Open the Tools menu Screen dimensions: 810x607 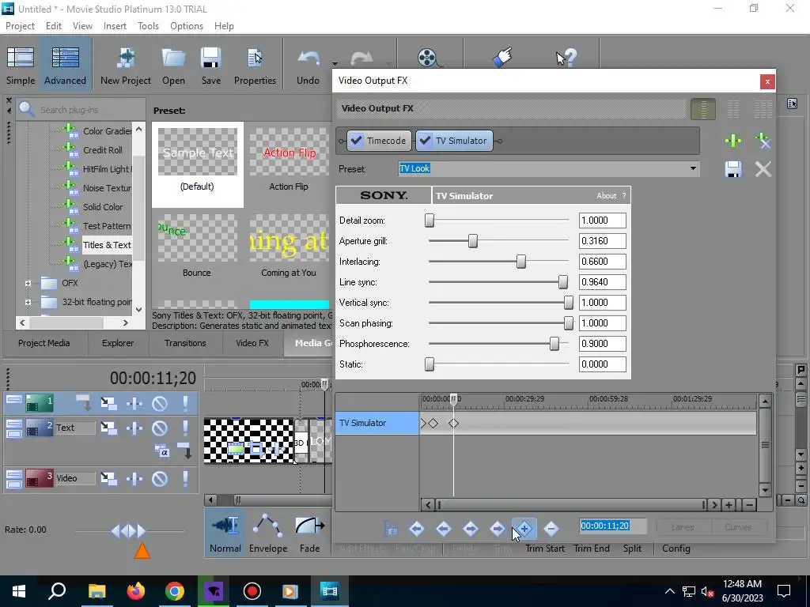(148, 26)
